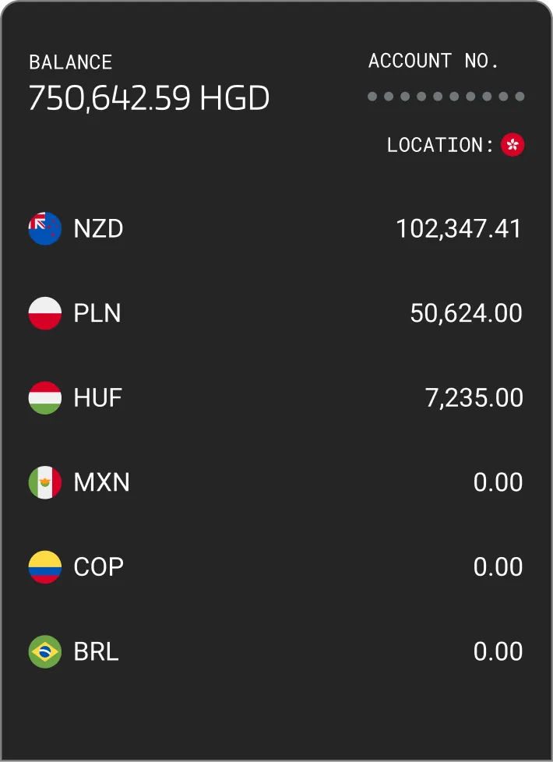553x762 pixels.
Task: Select the PLN currency label
Action: pos(97,313)
